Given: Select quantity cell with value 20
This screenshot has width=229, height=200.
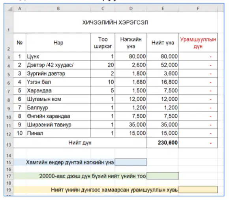Looking at the screenshot, I should click(x=103, y=65).
